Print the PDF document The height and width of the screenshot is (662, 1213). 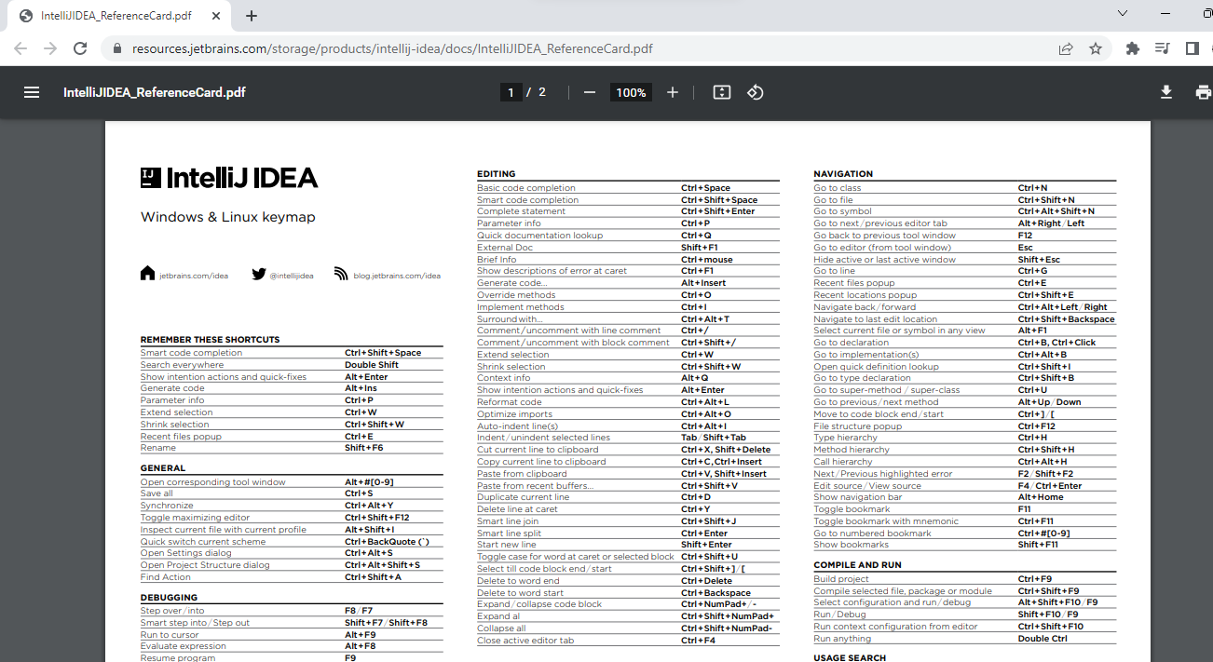tap(1203, 92)
